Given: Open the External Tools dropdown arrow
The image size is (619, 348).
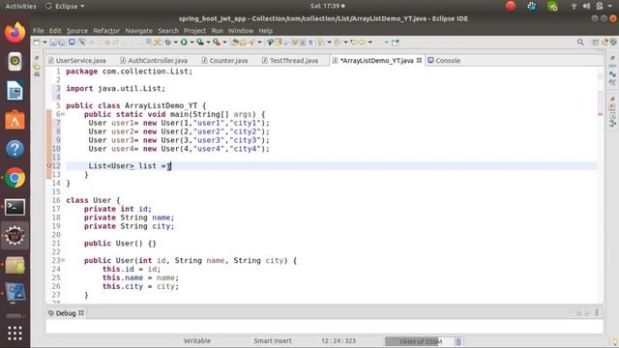Looking at the screenshot, I should point(224,43).
